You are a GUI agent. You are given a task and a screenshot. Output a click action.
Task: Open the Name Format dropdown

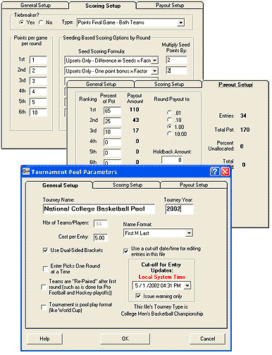189,233
